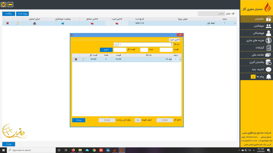Viewport: 273px width, 153px height.
Task: Edit the لوله 1/2 invoice item
Action: tap(83, 59)
